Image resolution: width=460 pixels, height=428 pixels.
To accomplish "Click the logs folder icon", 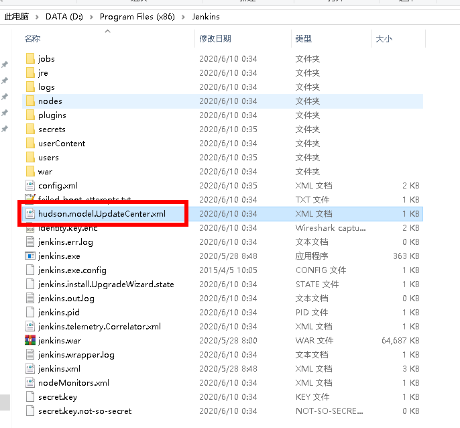I will pyautogui.click(x=30, y=87).
